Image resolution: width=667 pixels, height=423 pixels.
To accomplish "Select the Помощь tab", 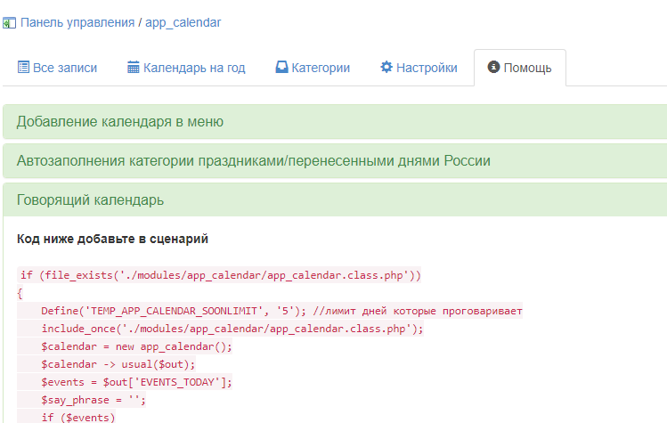I will click(527, 68).
